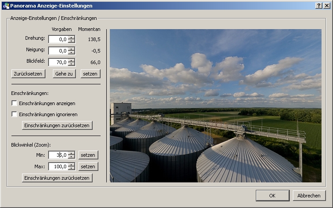333x208 pixels.
Task: Decrease Blickfeld value using down spinner
Action: point(71,64)
